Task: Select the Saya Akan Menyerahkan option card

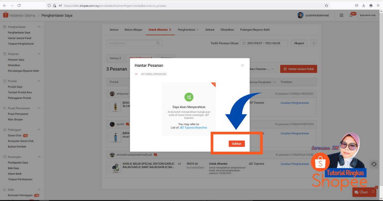Action: pos(189,109)
